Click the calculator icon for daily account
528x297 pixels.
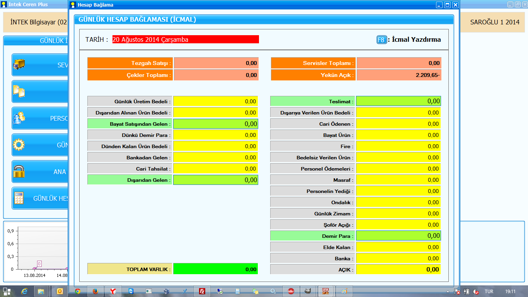19,198
